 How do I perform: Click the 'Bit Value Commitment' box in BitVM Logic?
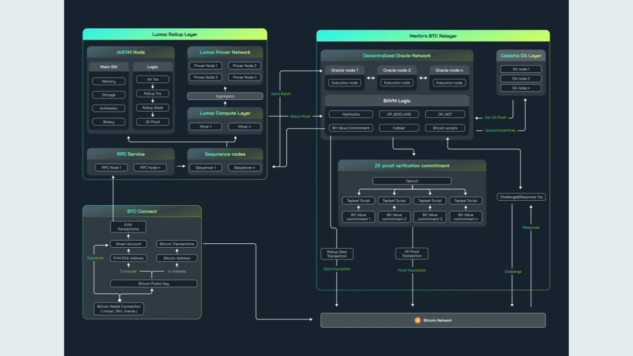pos(351,128)
